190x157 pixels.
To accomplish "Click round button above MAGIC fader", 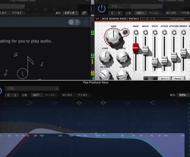I will pyautogui.click(x=145, y=32).
